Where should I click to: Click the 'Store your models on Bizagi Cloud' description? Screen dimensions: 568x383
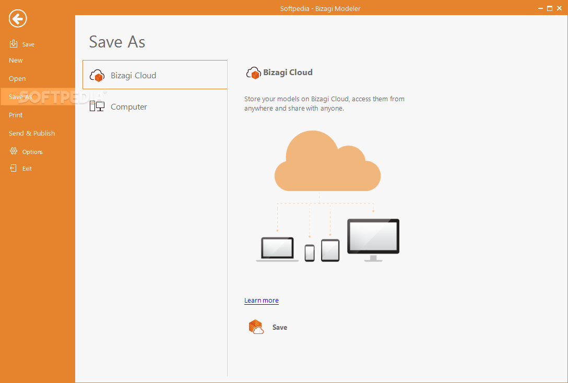[x=324, y=103]
